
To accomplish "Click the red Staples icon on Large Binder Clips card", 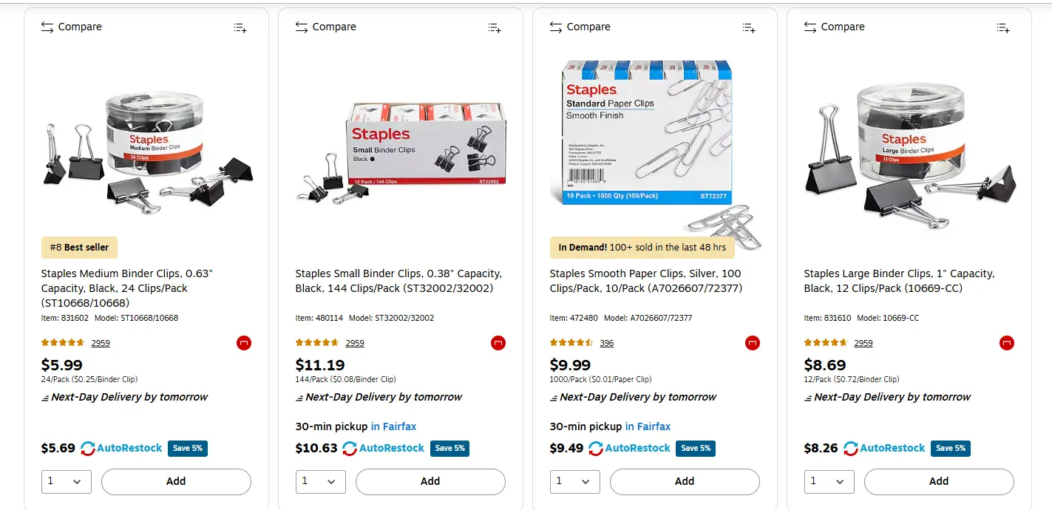I will tap(1007, 342).
